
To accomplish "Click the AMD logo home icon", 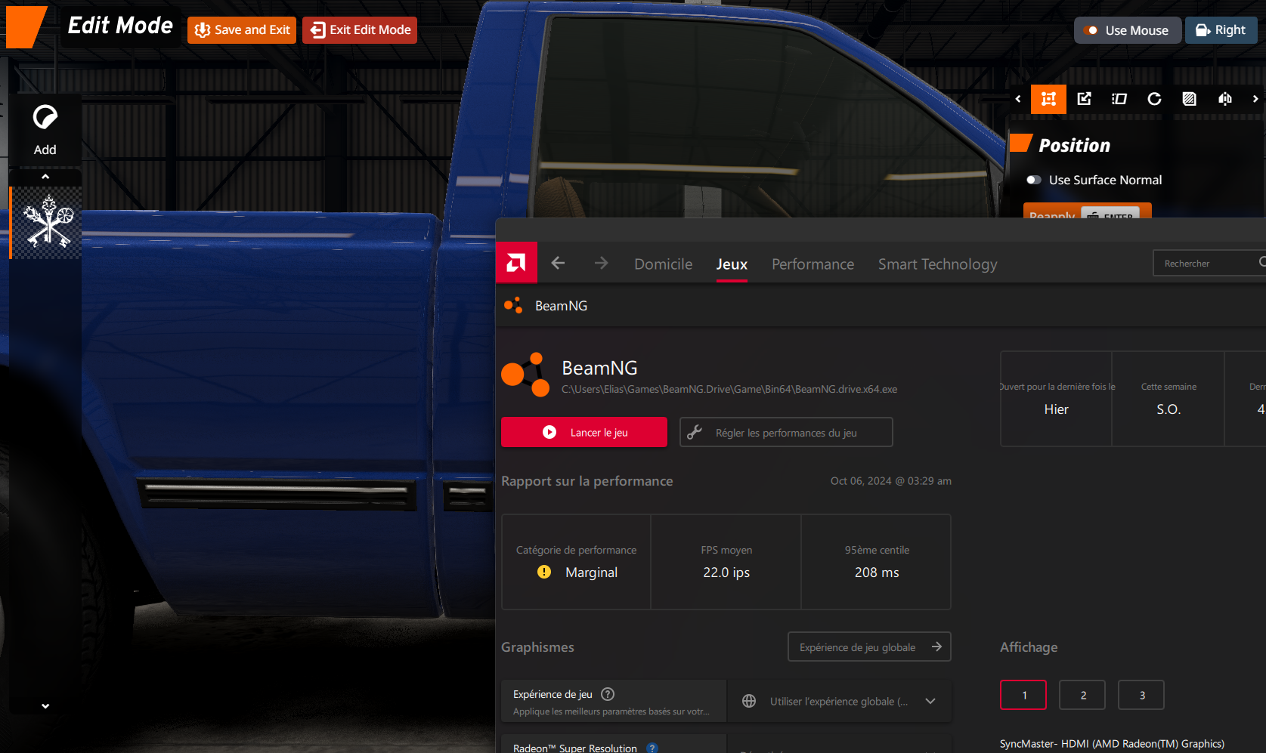I will (x=516, y=262).
